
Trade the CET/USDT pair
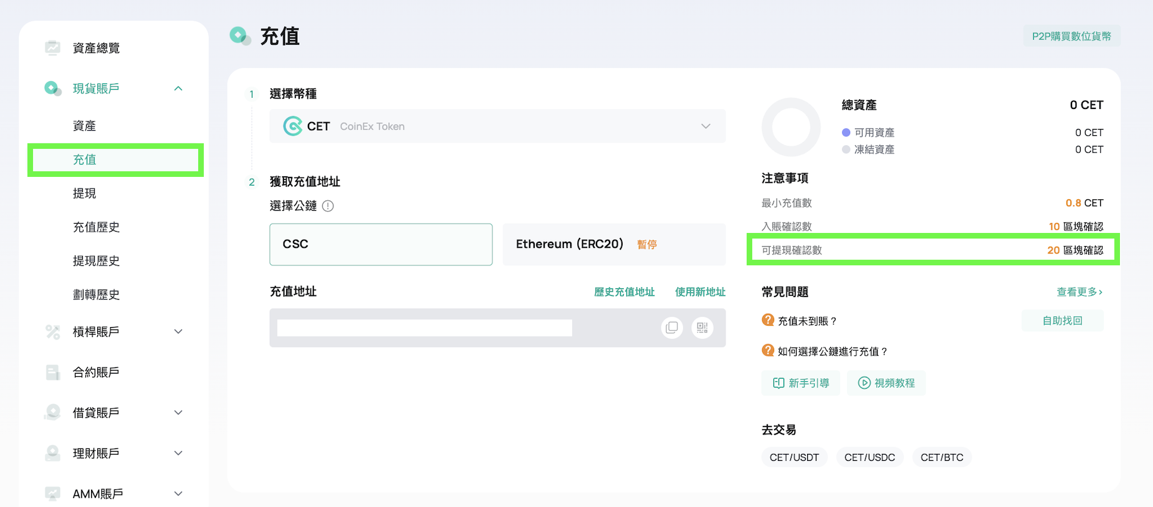795,457
